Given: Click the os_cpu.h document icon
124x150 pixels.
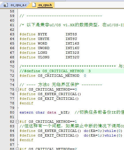Looking at the screenshot, I should click(x=34, y=5).
